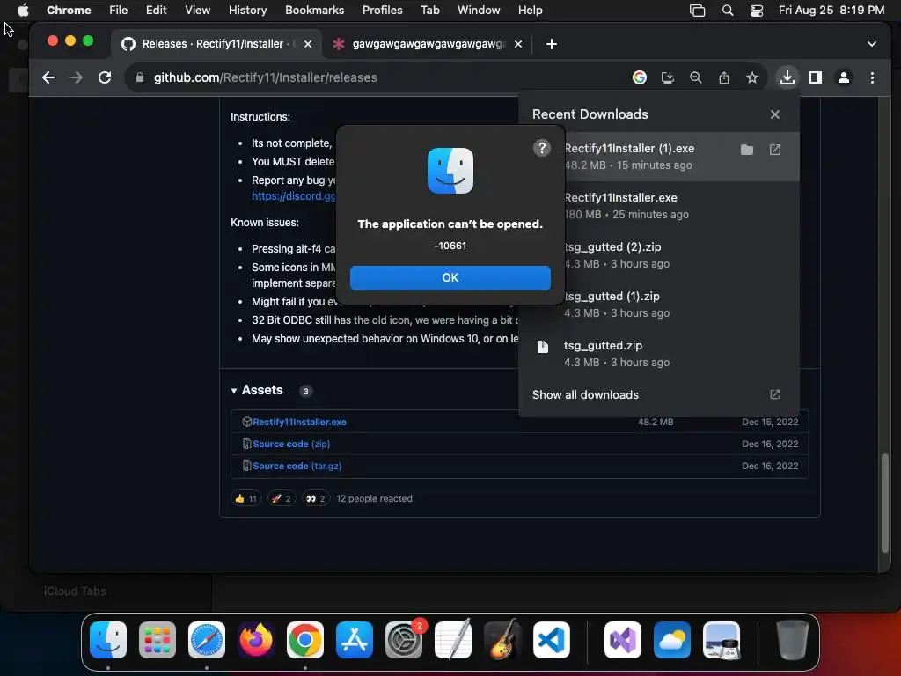Go back to previous page
This screenshot has width=901, height=676.
point(48,77)
